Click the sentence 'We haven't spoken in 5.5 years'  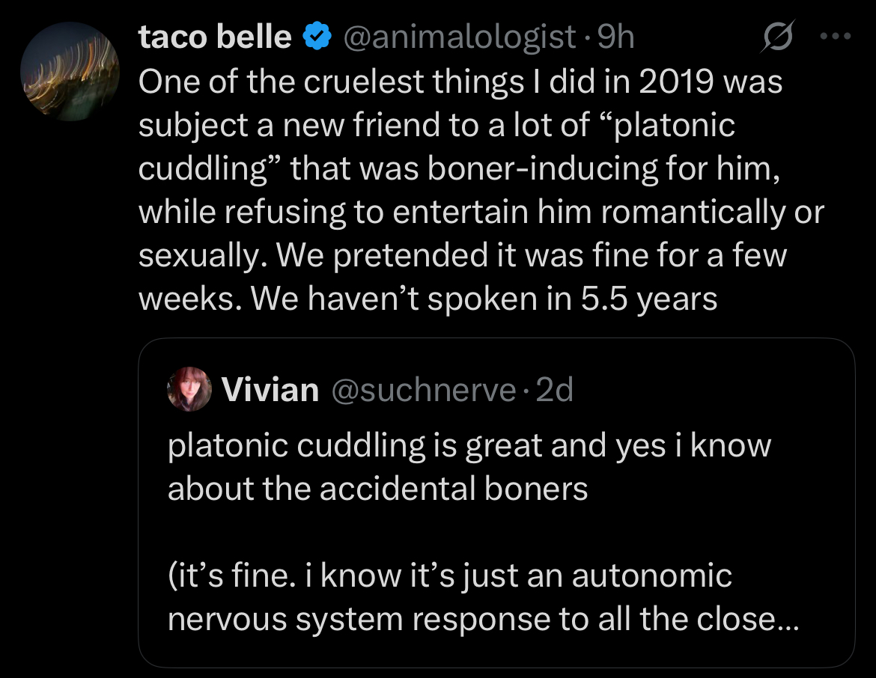[x=484, y=299]
